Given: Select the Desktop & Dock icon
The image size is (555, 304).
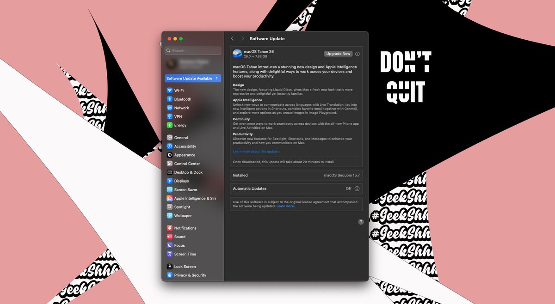Looking at the screenshot, I should (170, 172).
